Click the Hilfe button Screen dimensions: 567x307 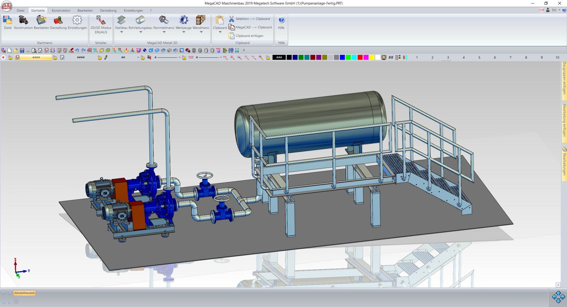[x=281, y=24]
